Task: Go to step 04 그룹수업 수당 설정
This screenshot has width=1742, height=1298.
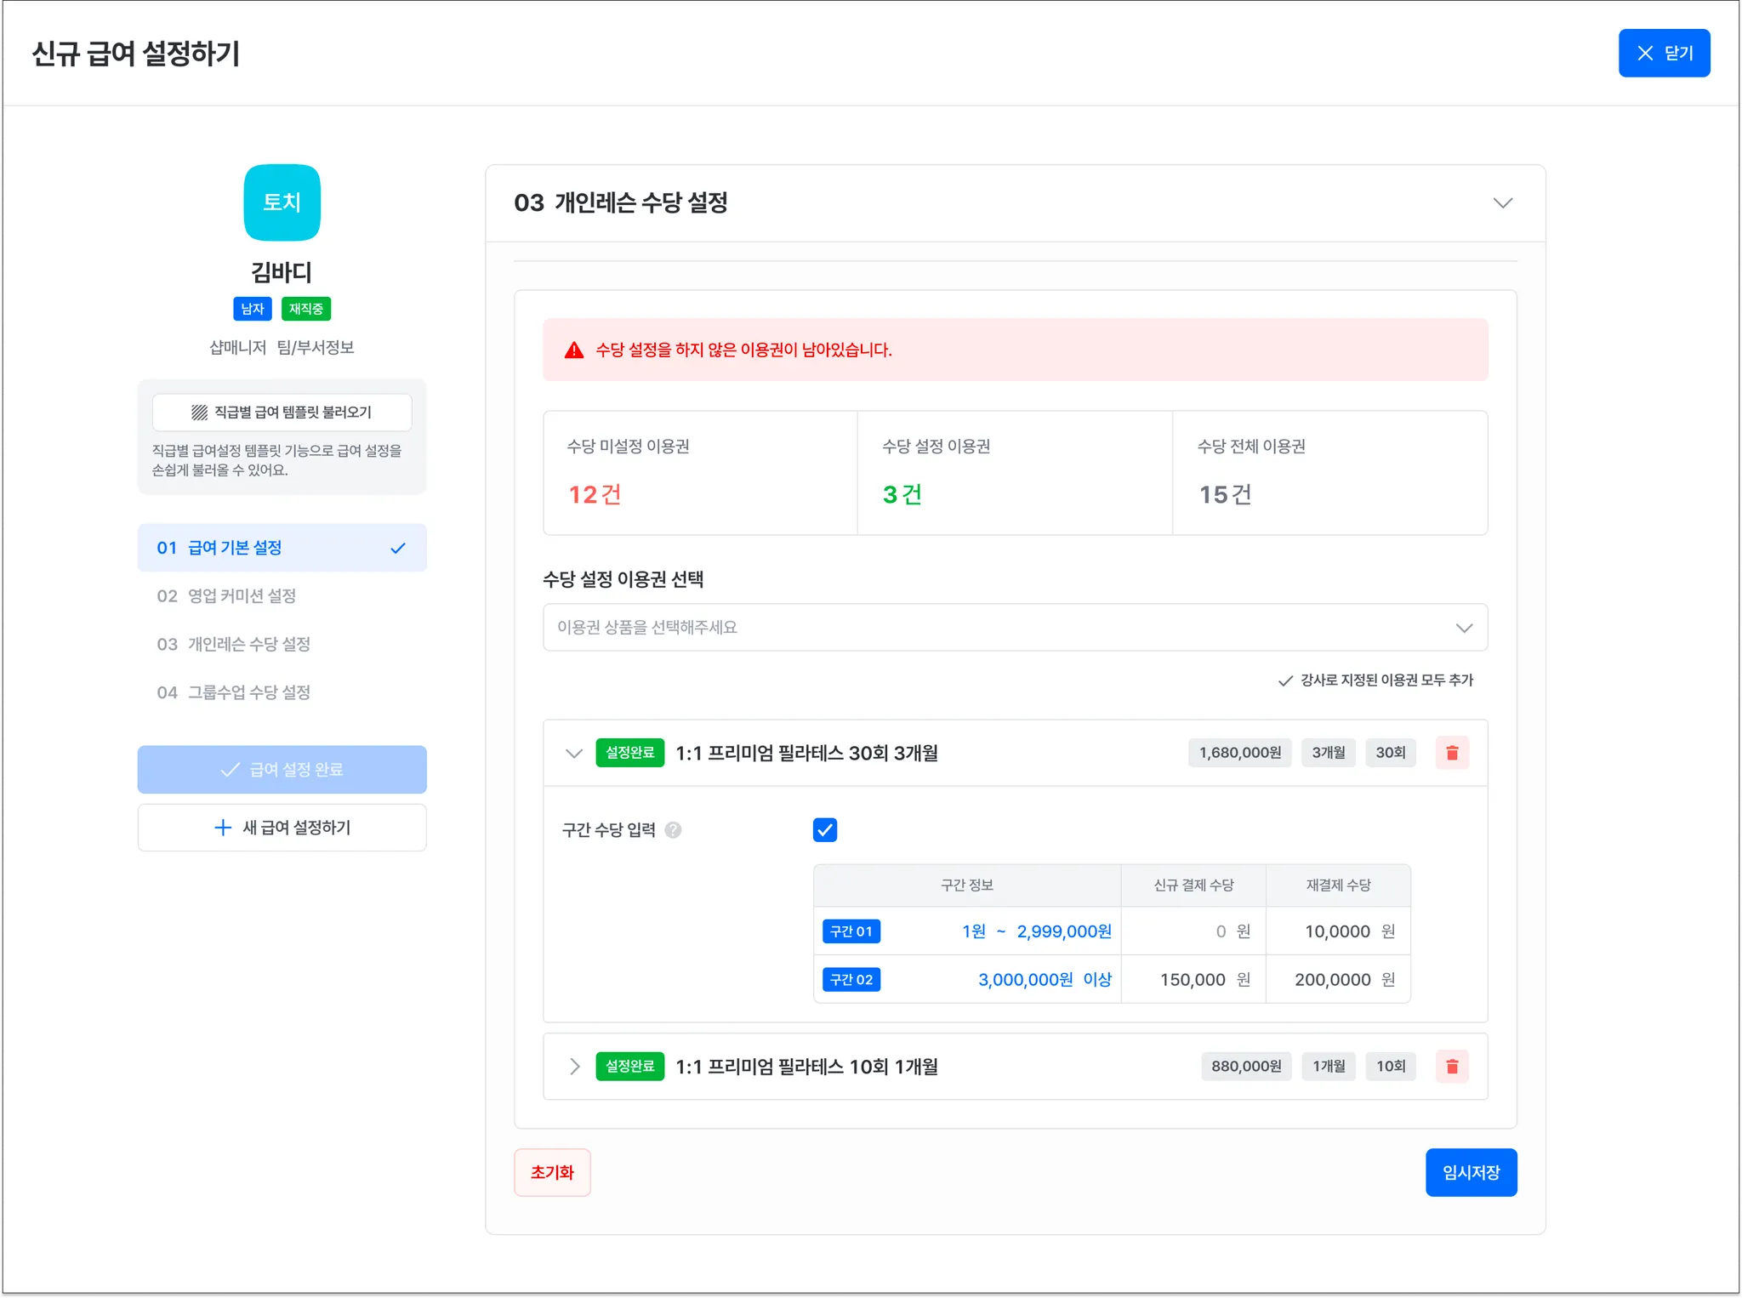Action: [x=233, y=692]
